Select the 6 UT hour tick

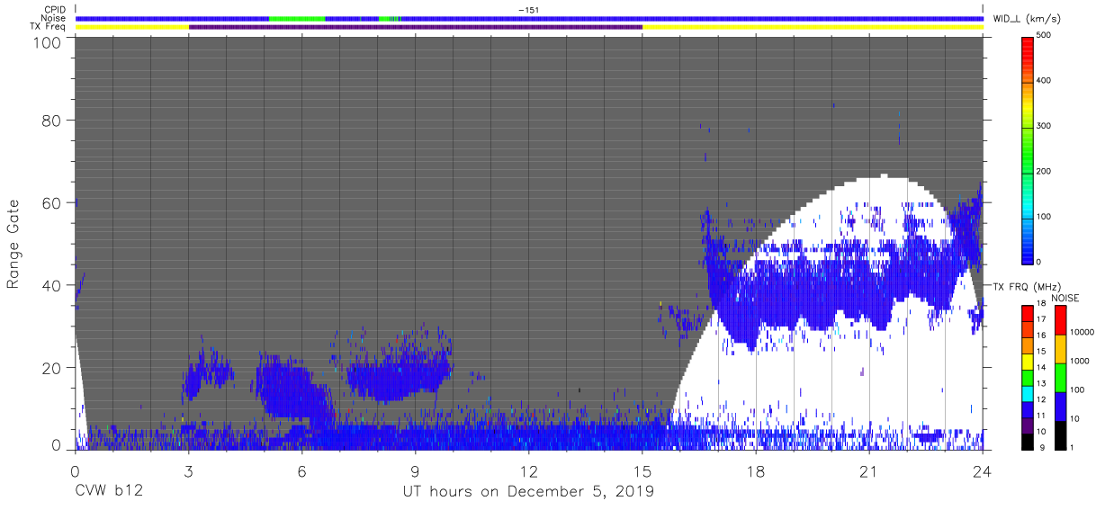(x=301, y=470)
